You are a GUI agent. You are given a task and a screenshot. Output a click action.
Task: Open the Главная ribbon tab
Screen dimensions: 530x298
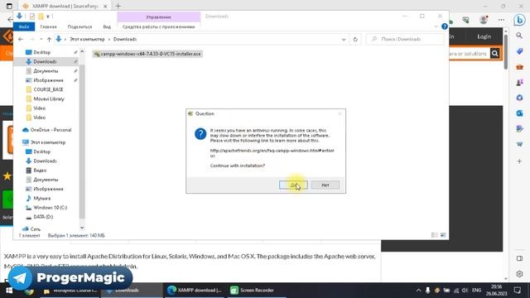[48, 26]
